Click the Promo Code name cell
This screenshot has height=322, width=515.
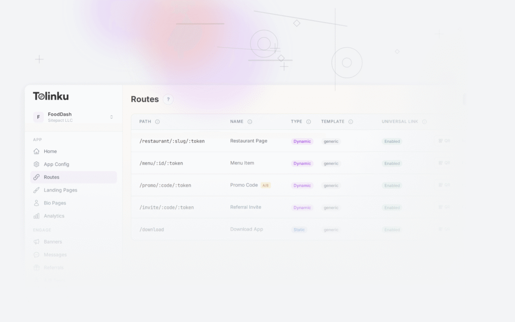tap(244, 185)
